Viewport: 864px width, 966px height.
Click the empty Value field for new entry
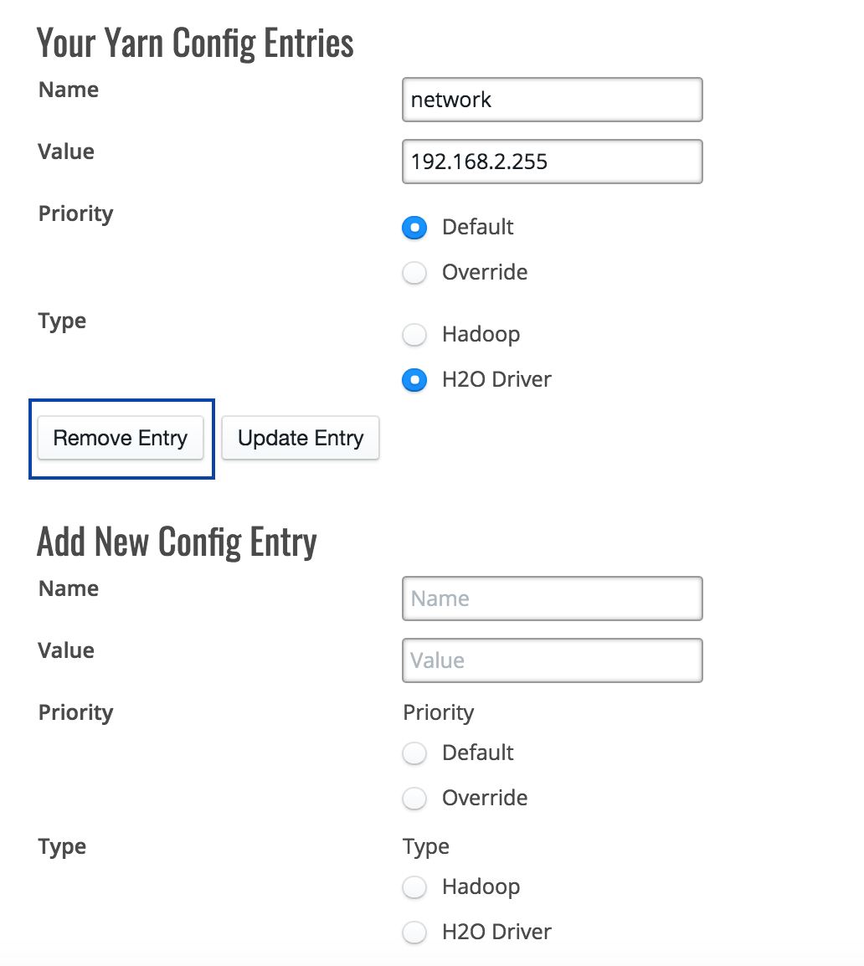(553, 660)
